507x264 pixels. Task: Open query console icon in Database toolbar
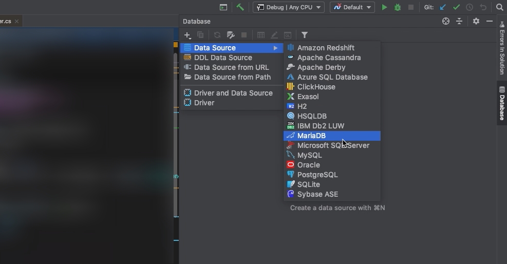288,35
